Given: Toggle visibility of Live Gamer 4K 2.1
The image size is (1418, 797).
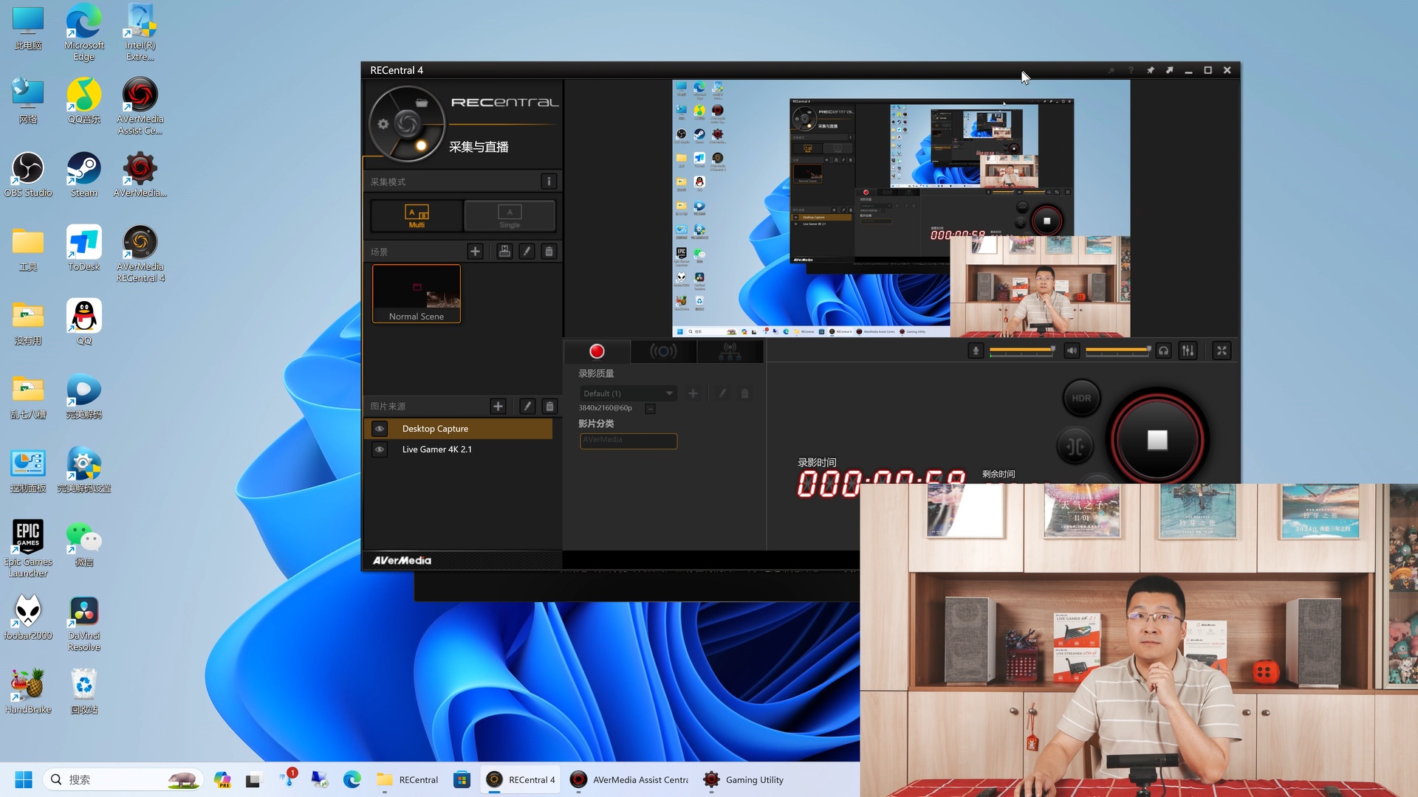Looking at the screenshot, I should pos(380,449).
